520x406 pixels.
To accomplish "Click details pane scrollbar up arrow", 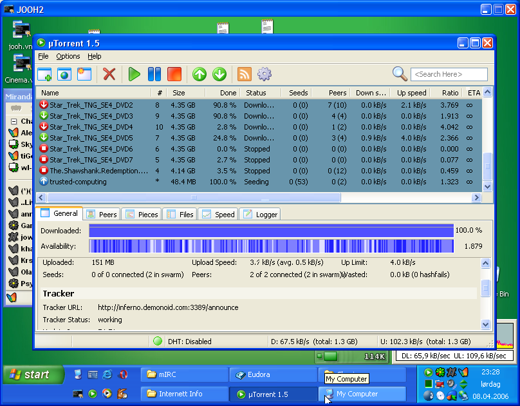I will tap(485, 264).
